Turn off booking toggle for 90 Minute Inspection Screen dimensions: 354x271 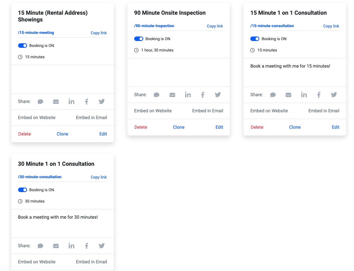pyautogui.click(x=139, y=39)
